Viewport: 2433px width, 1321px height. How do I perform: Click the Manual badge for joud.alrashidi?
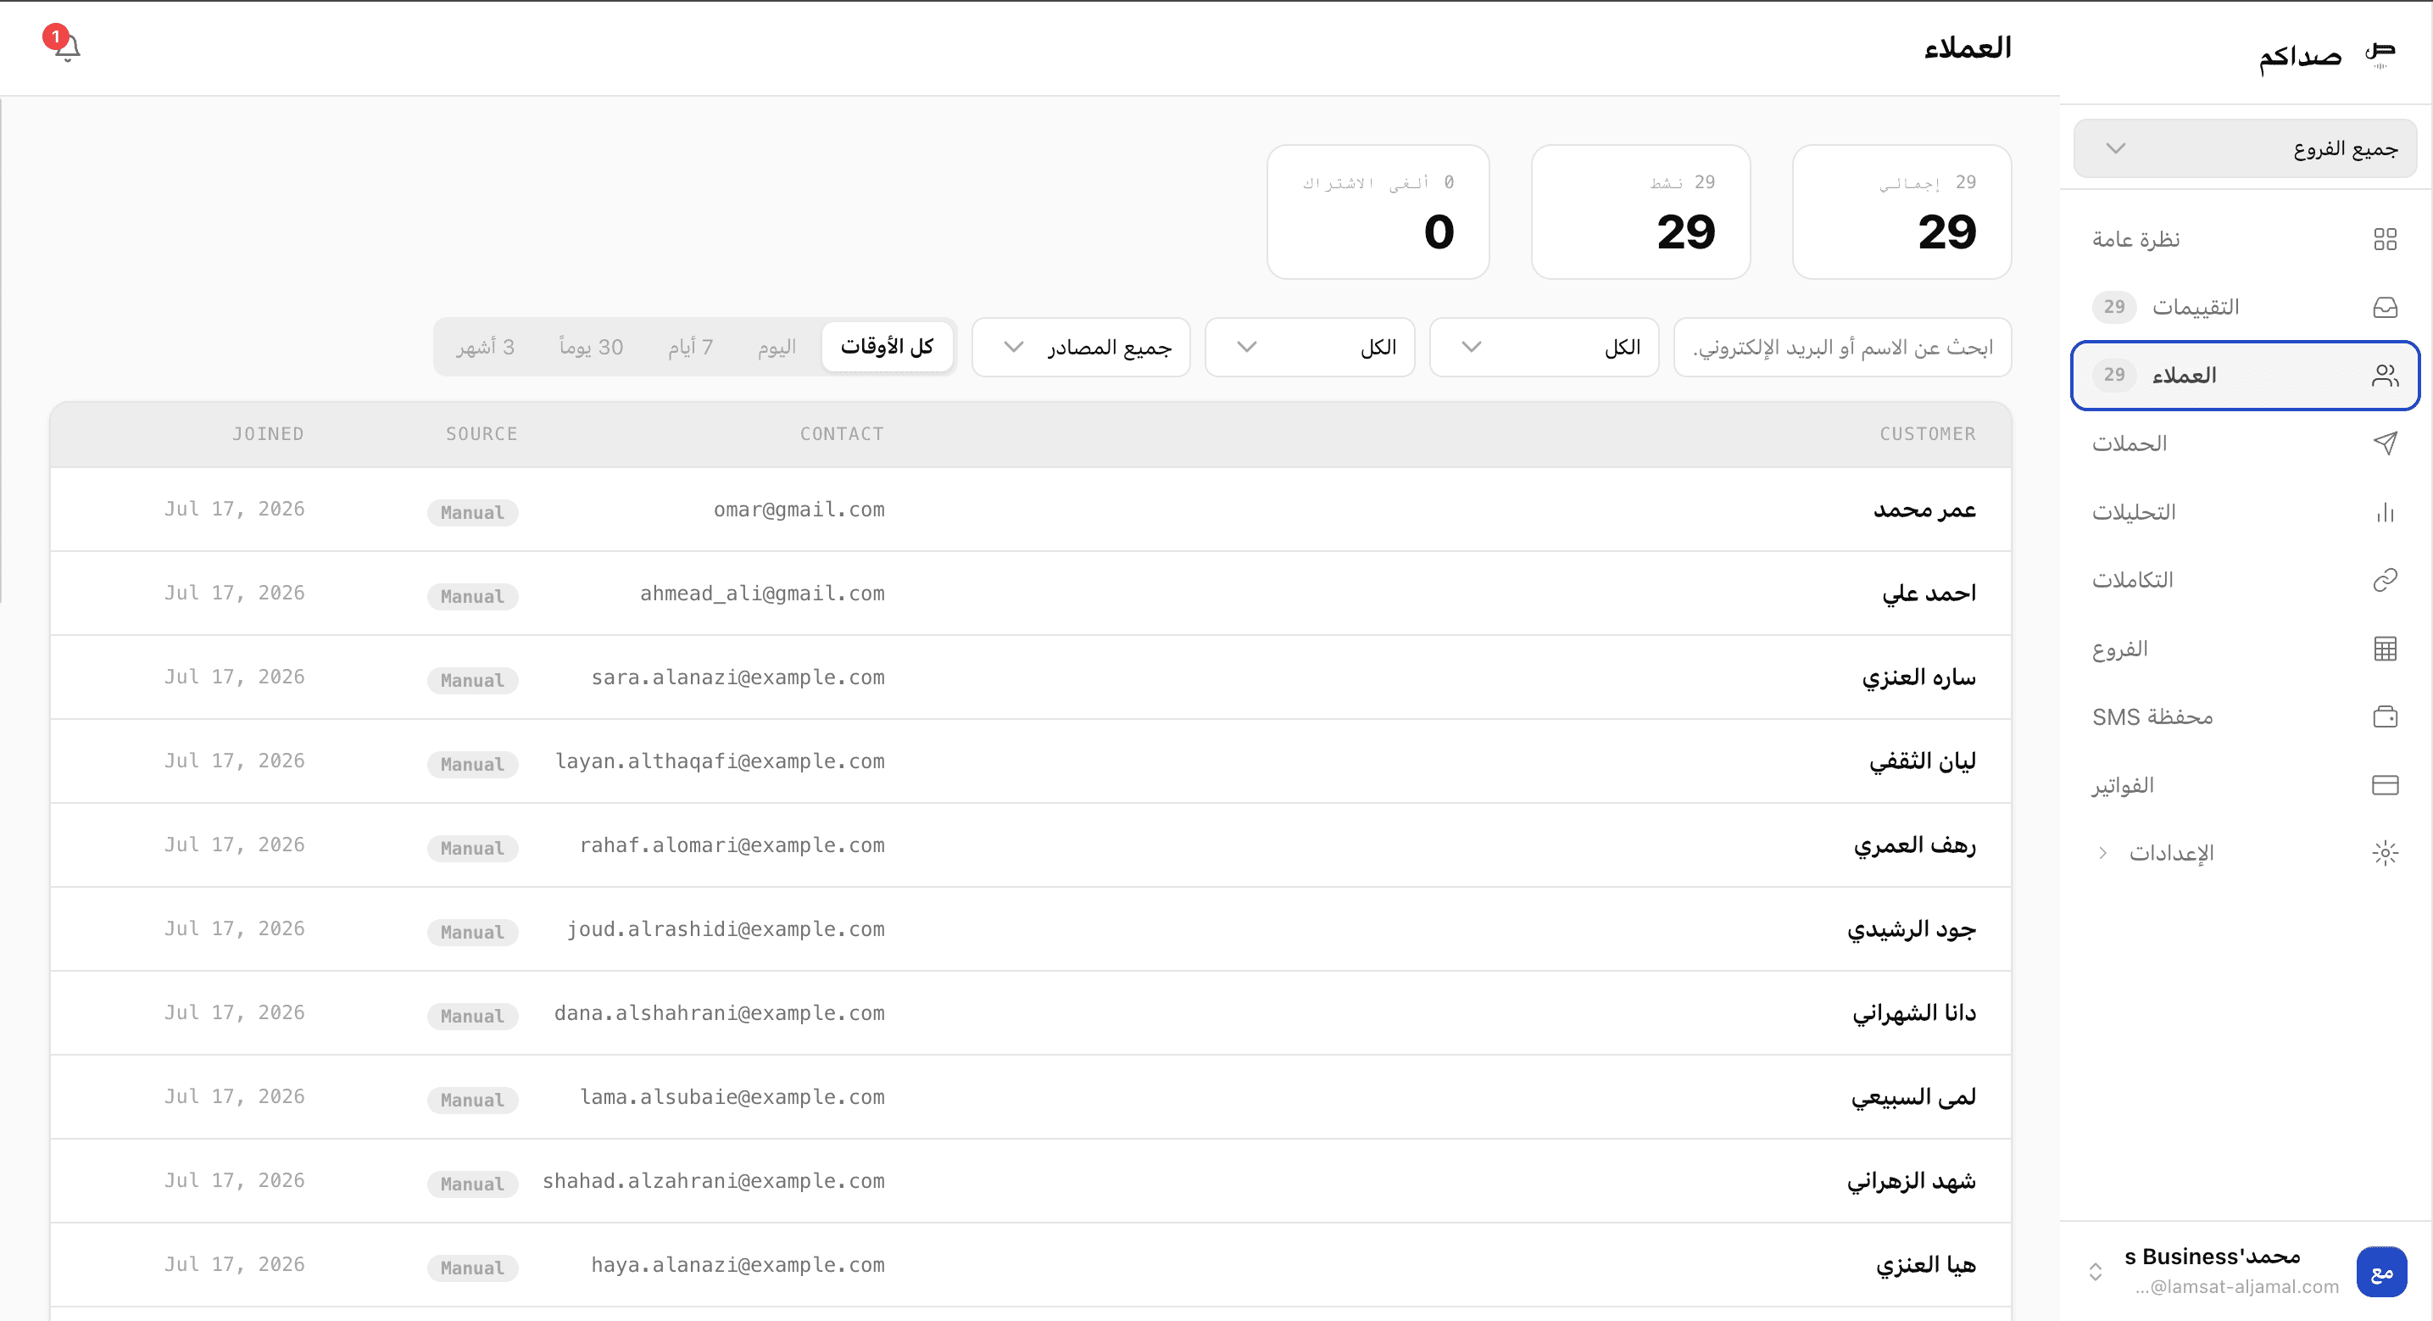click(472, 933)
